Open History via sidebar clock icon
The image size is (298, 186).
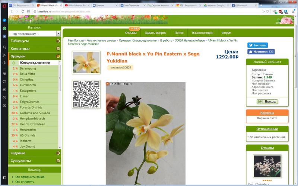(x=4, y=97)
